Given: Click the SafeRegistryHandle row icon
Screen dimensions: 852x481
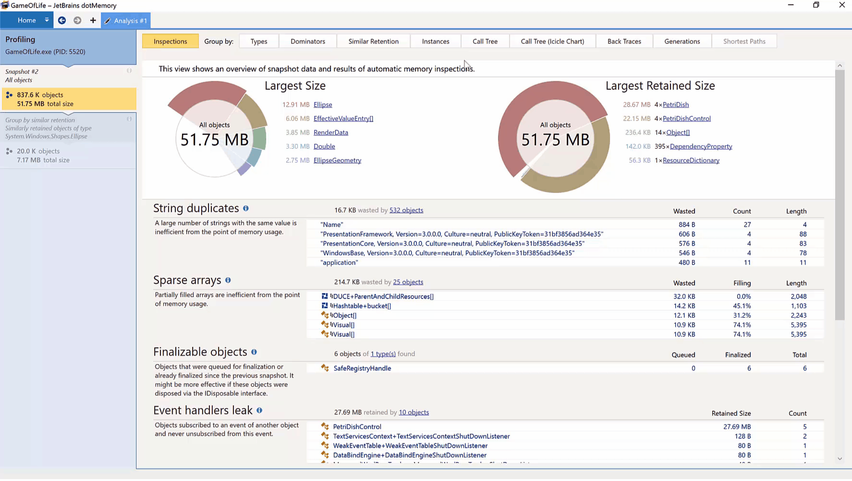Looking at the screenshot, I should click(325, 369).
